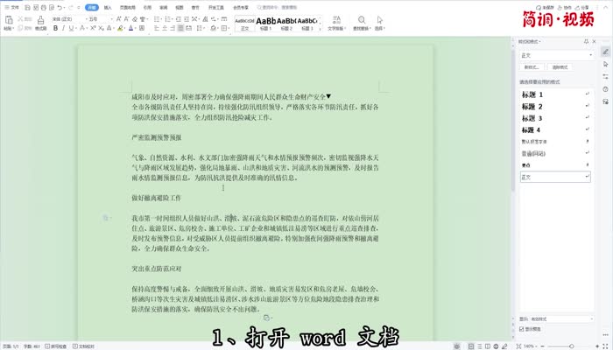Select justify alignment
The width and height of the screenshot is (613, 350).
click(180, 28)
